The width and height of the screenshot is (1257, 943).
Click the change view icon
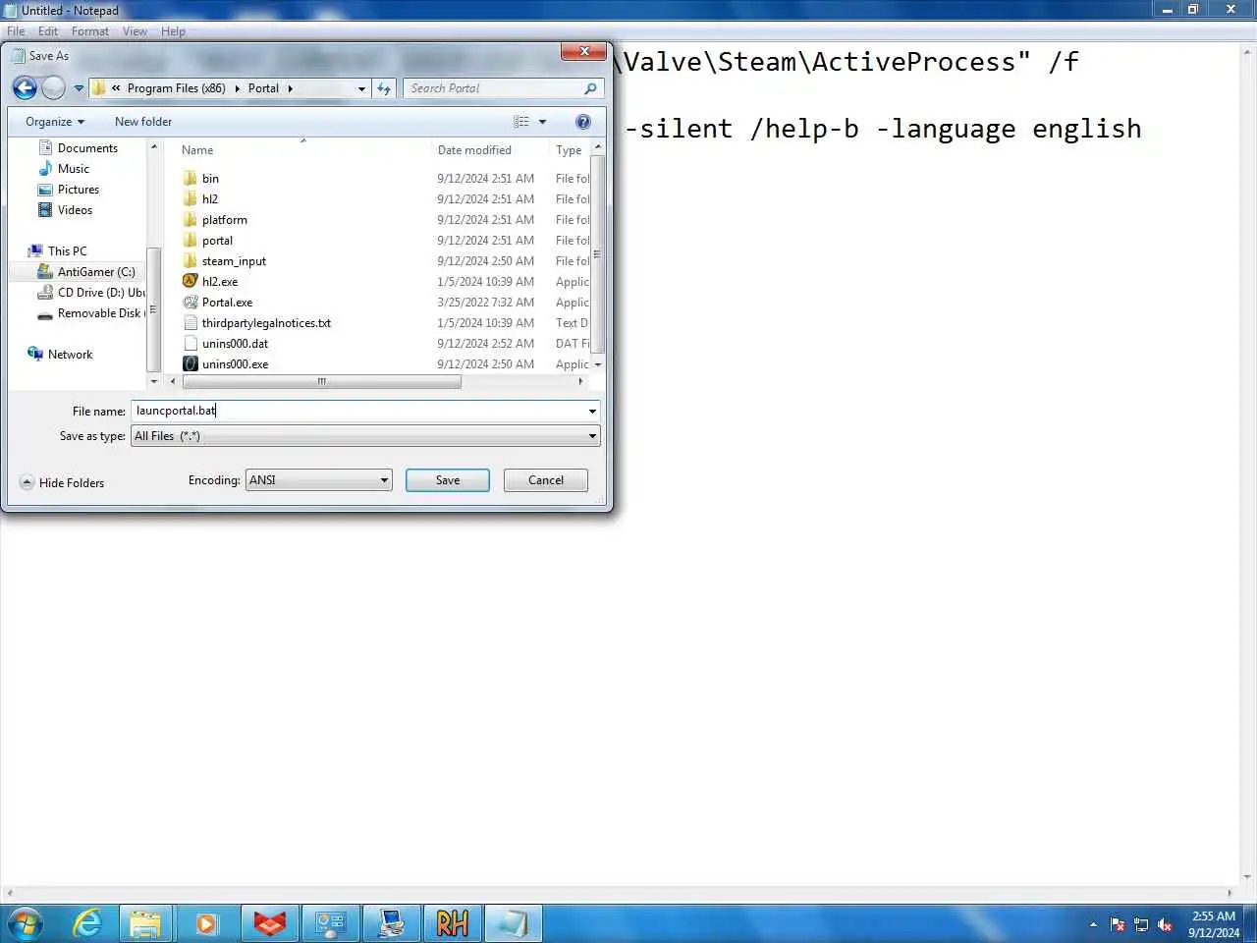[521, 122]
